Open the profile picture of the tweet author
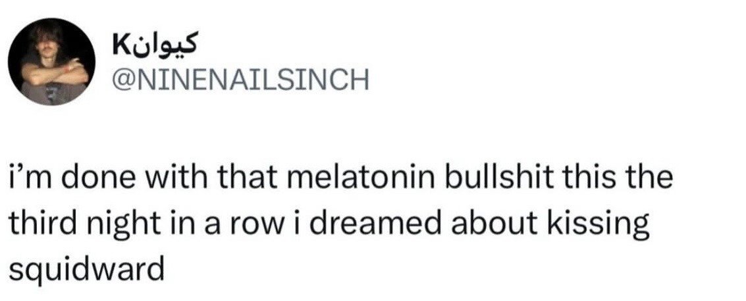The image size is (746, 301). pos(52,62)
